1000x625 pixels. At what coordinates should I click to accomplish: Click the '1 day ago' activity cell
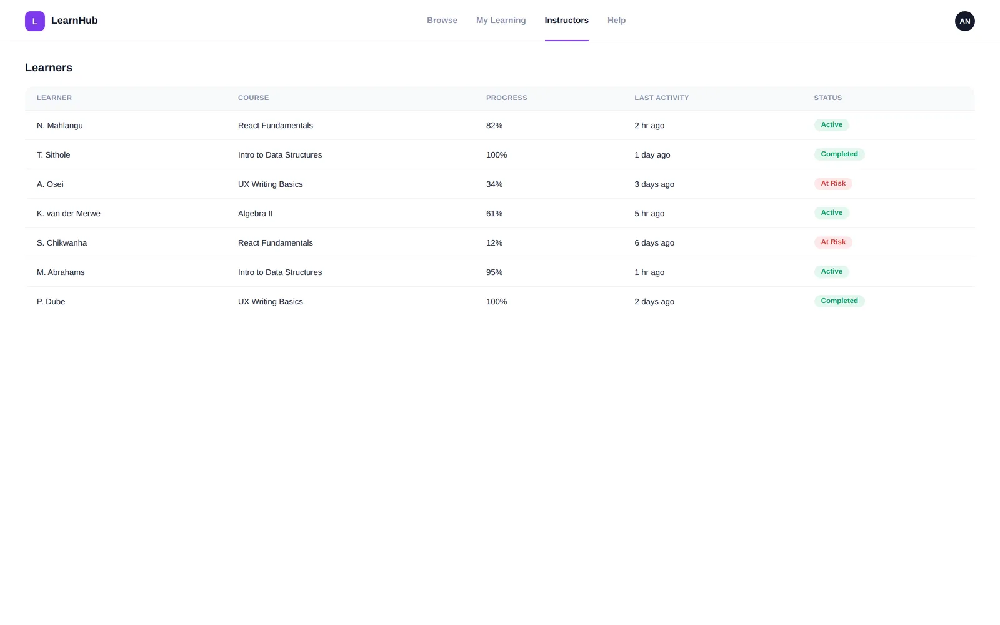[652, 155]
